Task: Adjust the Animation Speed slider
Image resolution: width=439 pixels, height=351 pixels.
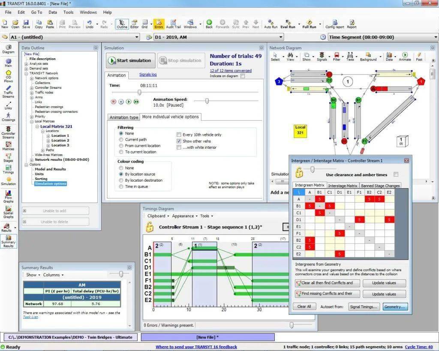Action: tap(207, 101)
